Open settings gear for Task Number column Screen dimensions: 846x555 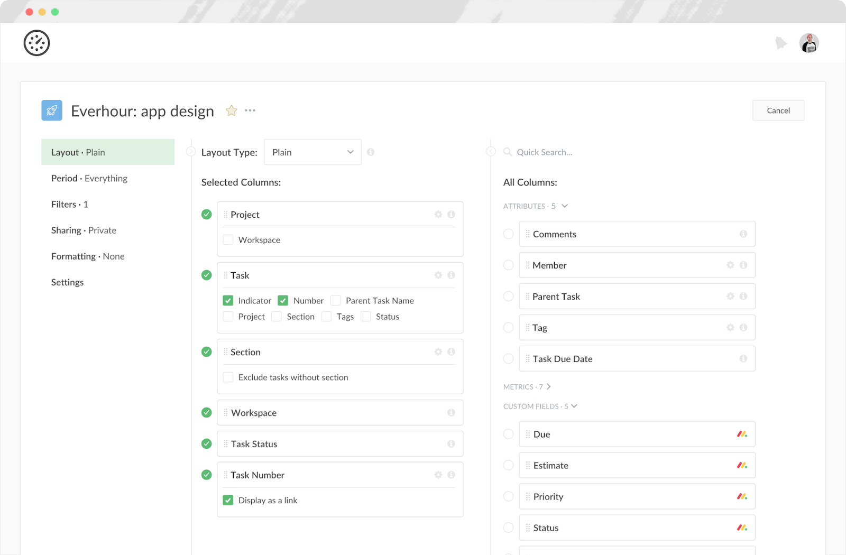pyautogui.click(x=438, y=475)
